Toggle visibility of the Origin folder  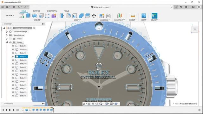[x=10, y=39]
